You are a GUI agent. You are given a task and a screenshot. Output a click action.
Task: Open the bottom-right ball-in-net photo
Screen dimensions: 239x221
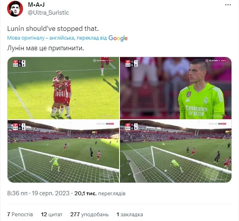[175, 151]
